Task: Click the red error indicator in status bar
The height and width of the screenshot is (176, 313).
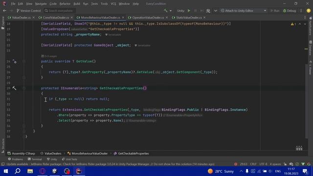Action: click(x=236, y=164)
